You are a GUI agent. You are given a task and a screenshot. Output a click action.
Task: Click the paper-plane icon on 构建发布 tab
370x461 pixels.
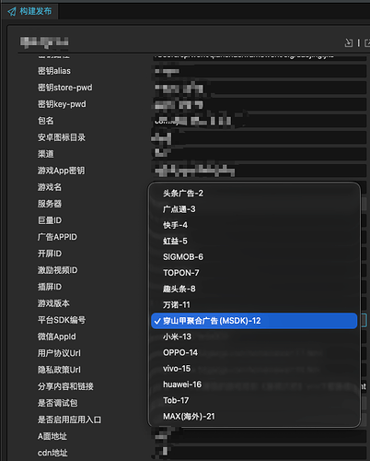pos(12,12)
